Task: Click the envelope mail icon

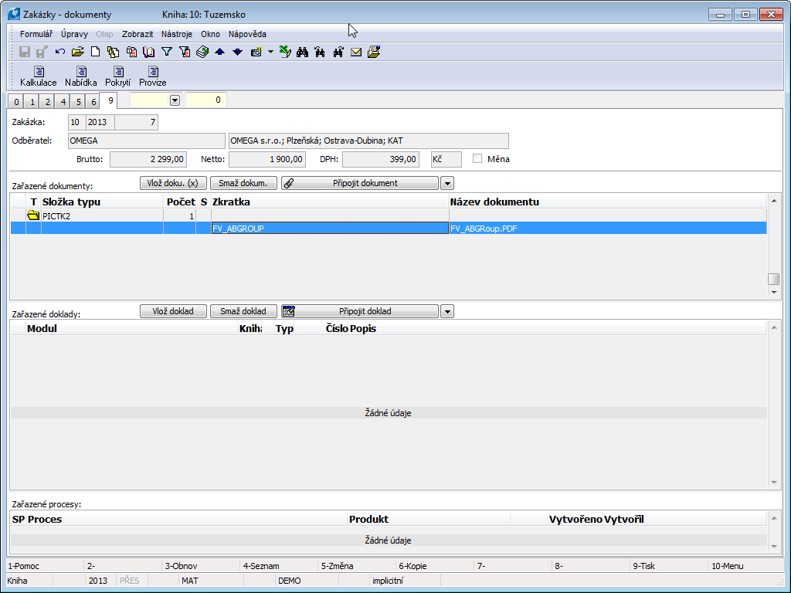Action: click(356, 52)
